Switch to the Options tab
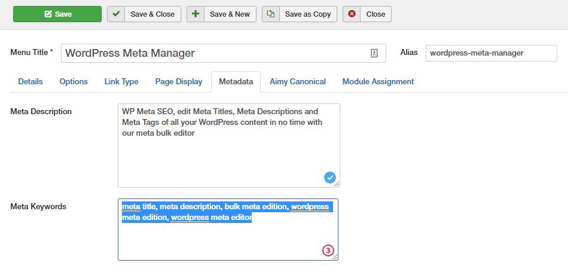Image resolution: width=568 pixels, height=266 pixels. 74,81
